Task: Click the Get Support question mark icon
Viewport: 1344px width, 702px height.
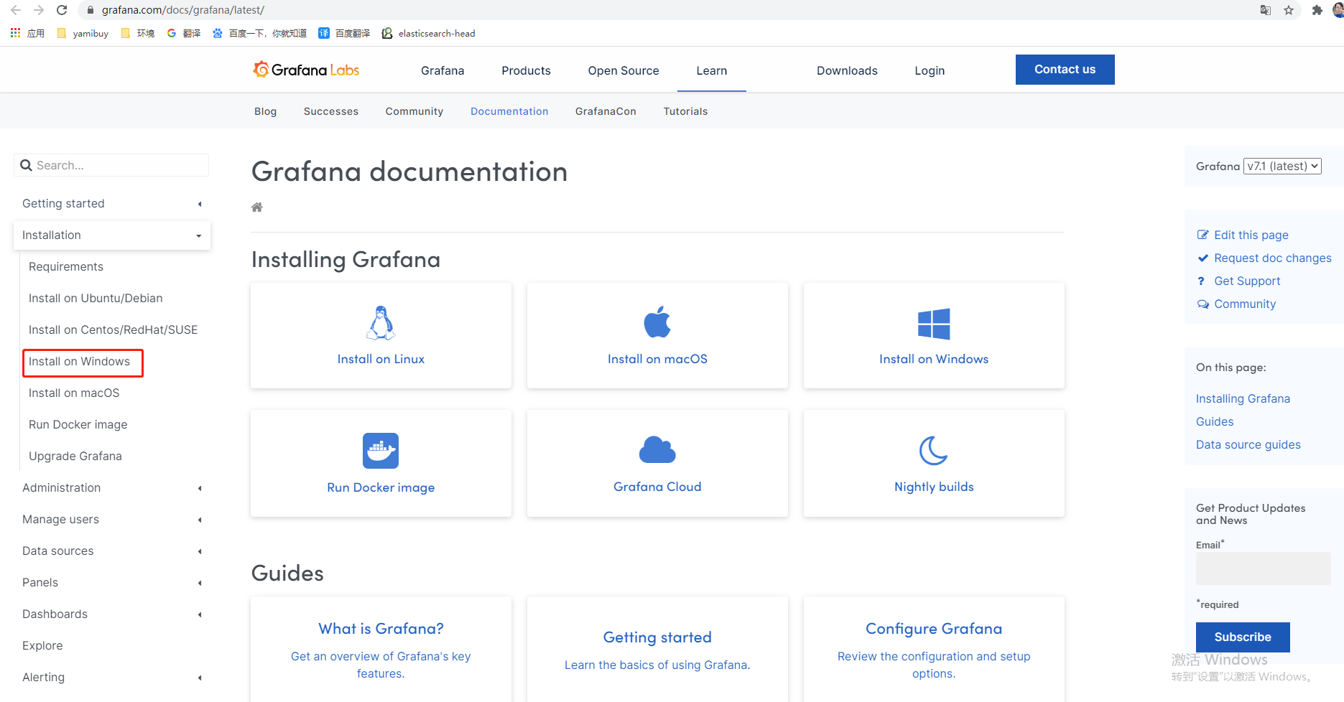Action: [1201, 281]
